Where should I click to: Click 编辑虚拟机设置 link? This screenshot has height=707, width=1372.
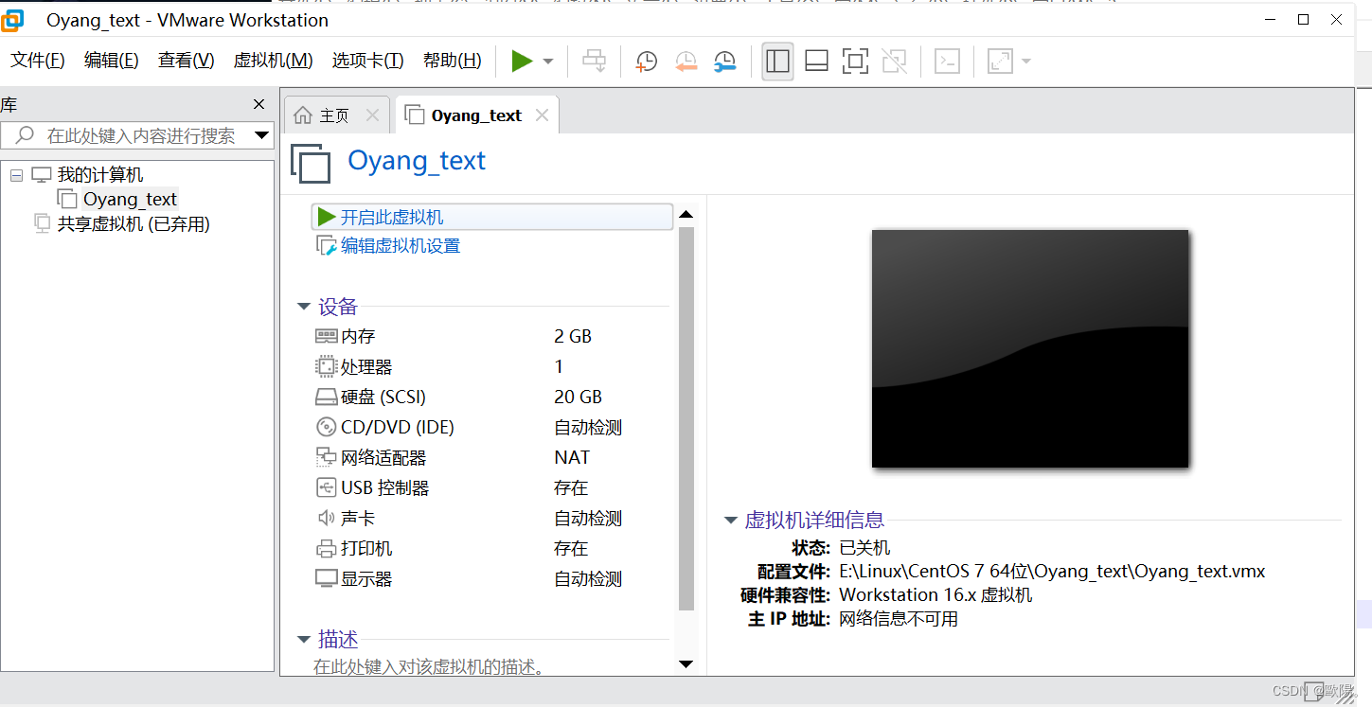coord(401,246)
